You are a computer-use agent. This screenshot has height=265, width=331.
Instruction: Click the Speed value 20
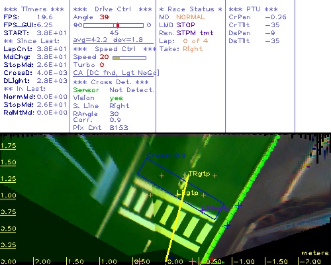click(x=104, y=57)
